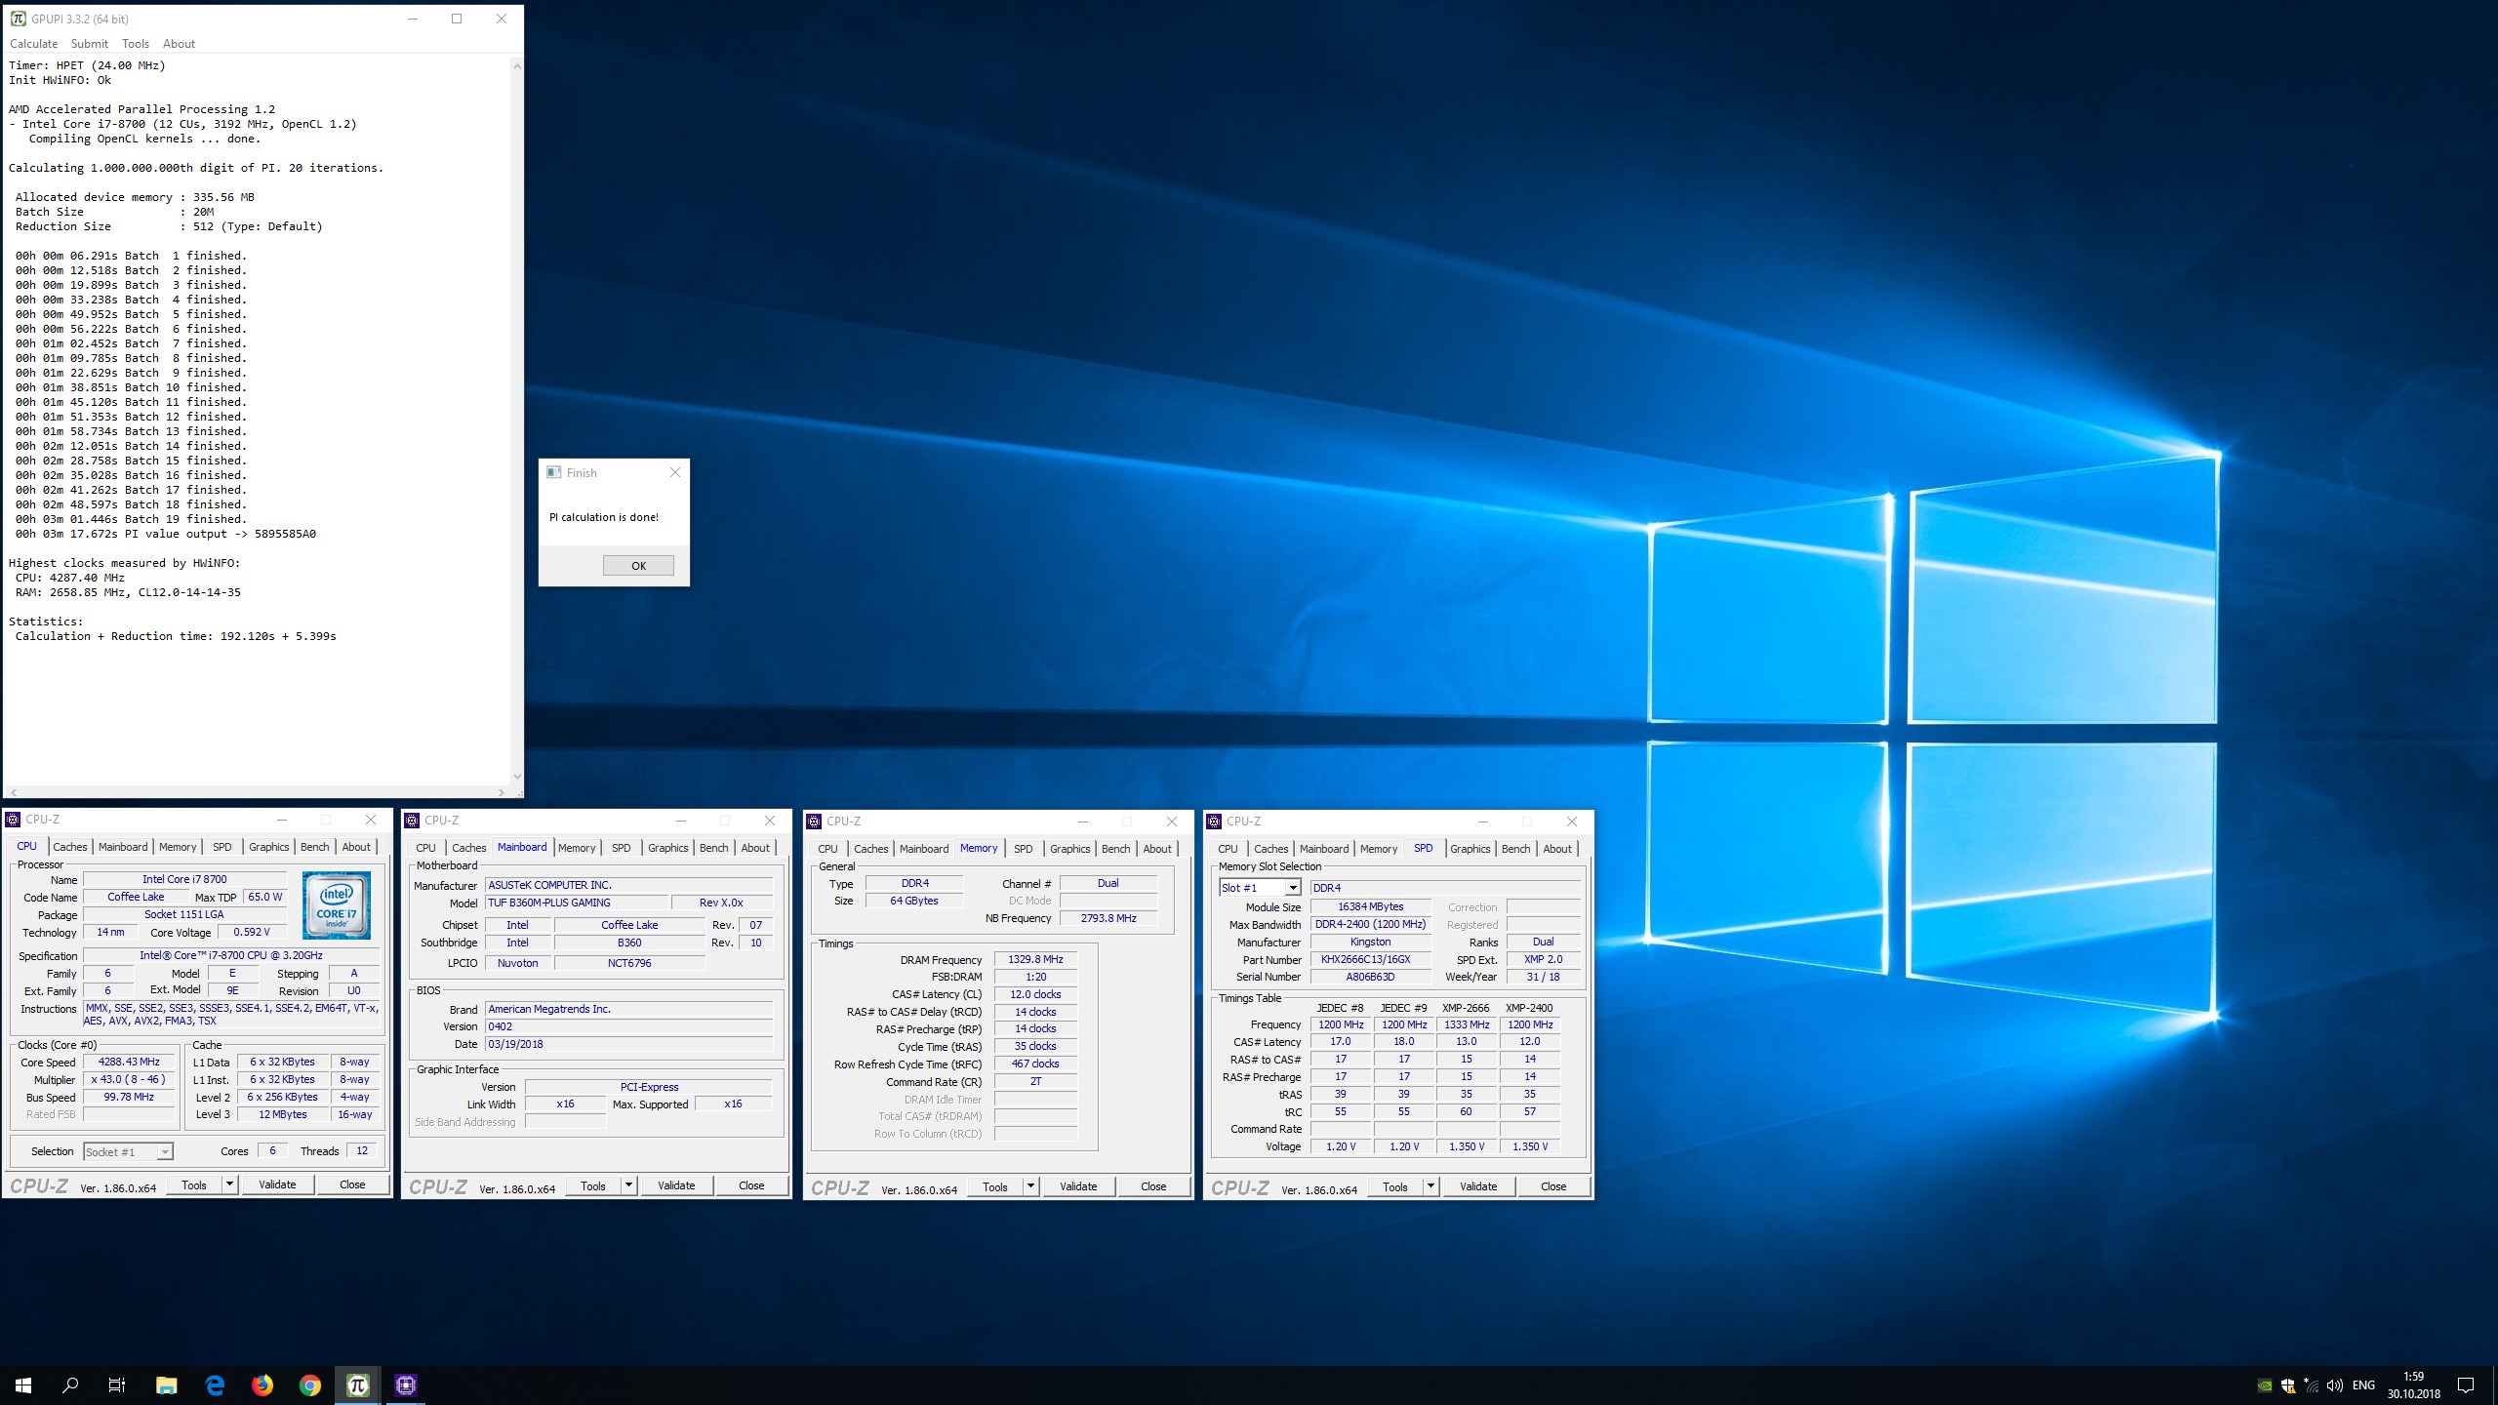The height and width of the screenshot is (1405, 2498).
Task: Open the Action Center notification icon
Action: click(x=2466, y=1385)
